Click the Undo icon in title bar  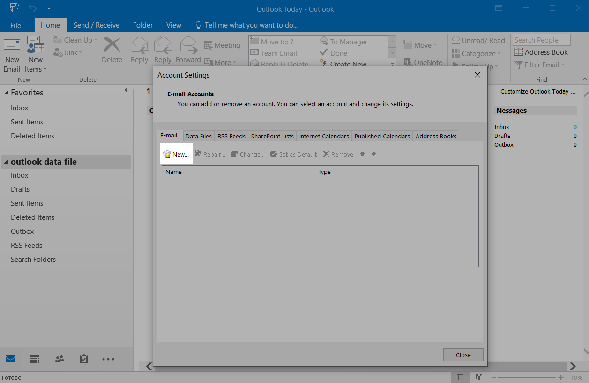[x=32, y=8]
